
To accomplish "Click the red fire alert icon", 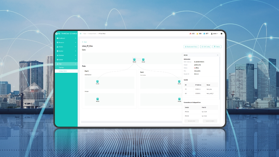I will (x=190, y=34).
